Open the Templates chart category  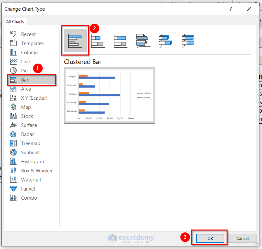tap(32, 44)
